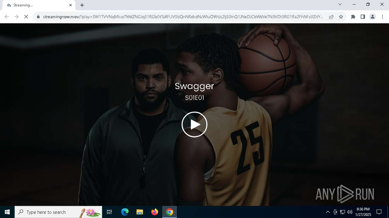
Task: Open network status tray icon
Action: [343, 212]
